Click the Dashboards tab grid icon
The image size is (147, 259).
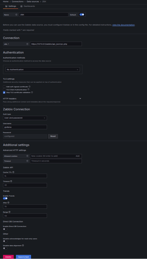pyautogui.click(x=21, y=6)
